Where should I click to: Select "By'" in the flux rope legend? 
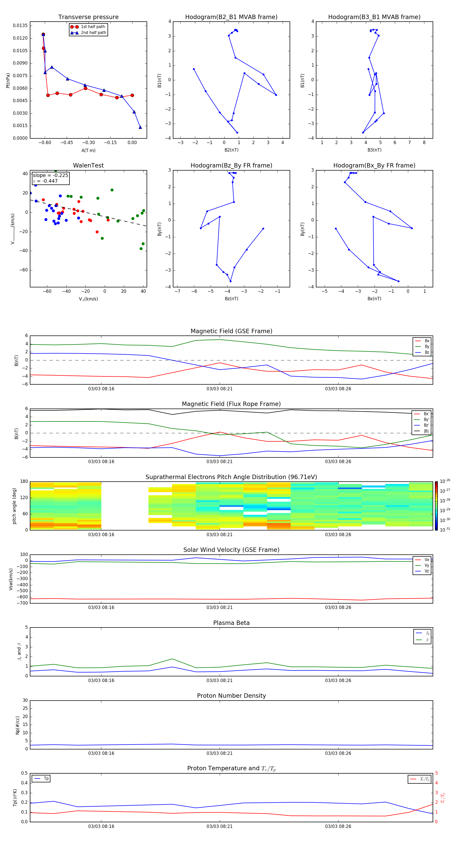422,420
